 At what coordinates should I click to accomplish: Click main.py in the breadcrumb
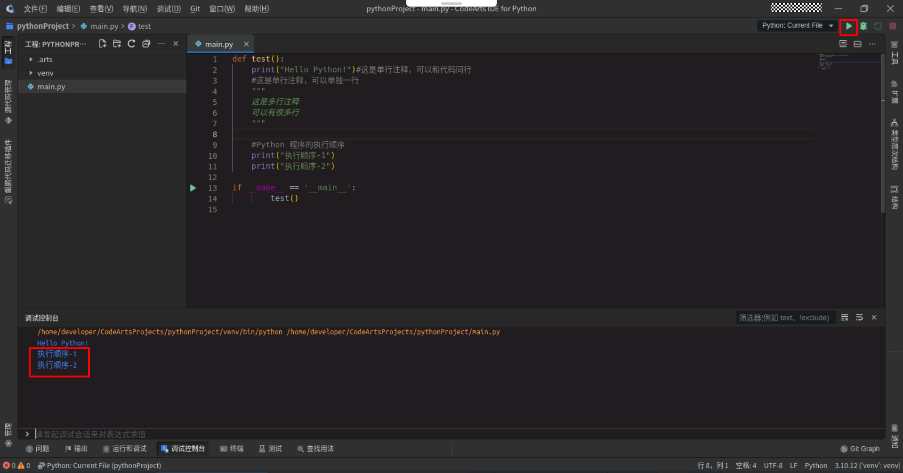coord(104,26)
